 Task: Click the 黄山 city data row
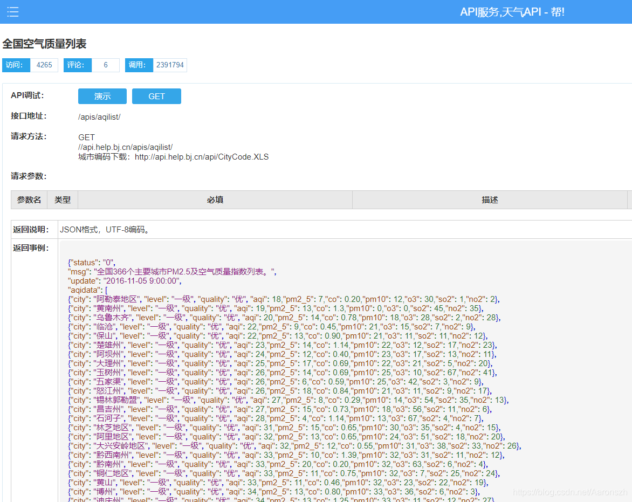pos(278,483)
